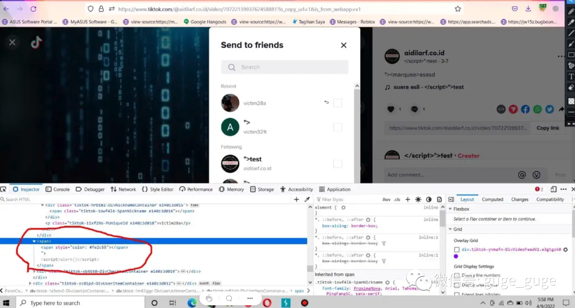Open the three-dot menu beside aidilarf.co.id
Image resolution: width=575 pixels, height=308 pixels.
pyautogui.click(x=561, y=56)
